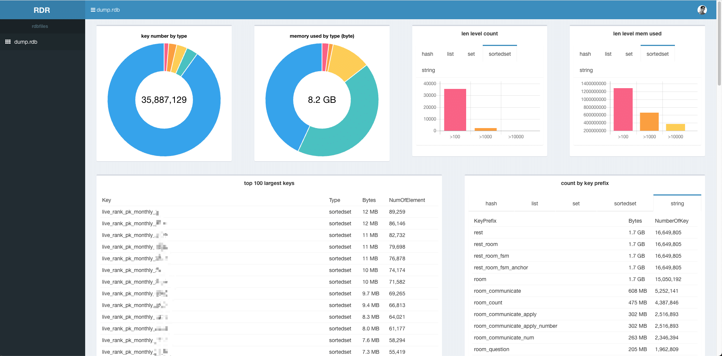Viewport: 722px width, 356px height.
Task: Click the RDR logo title
Action: tap(42, 10)
